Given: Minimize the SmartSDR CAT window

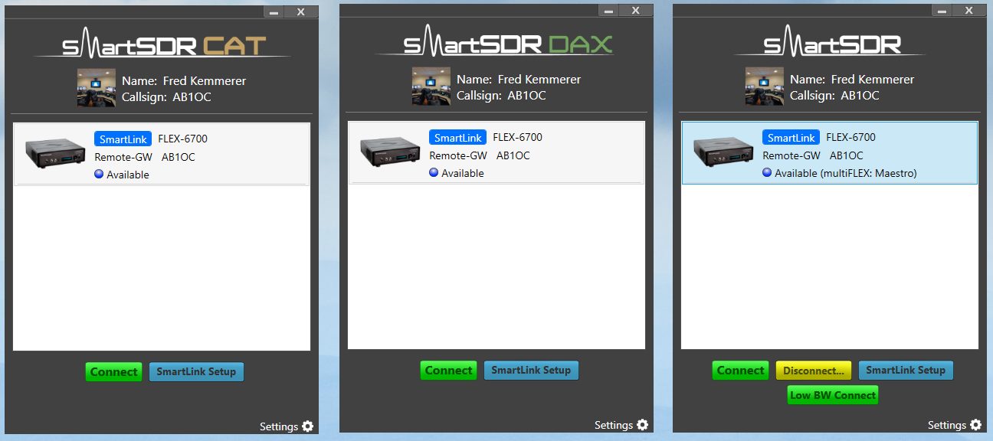Looking at the screenshot, I should 274,11.
